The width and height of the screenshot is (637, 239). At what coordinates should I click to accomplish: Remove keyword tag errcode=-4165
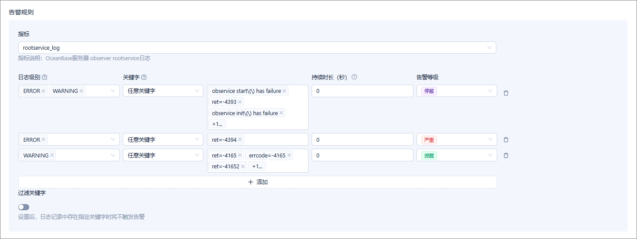pos(289,155)
